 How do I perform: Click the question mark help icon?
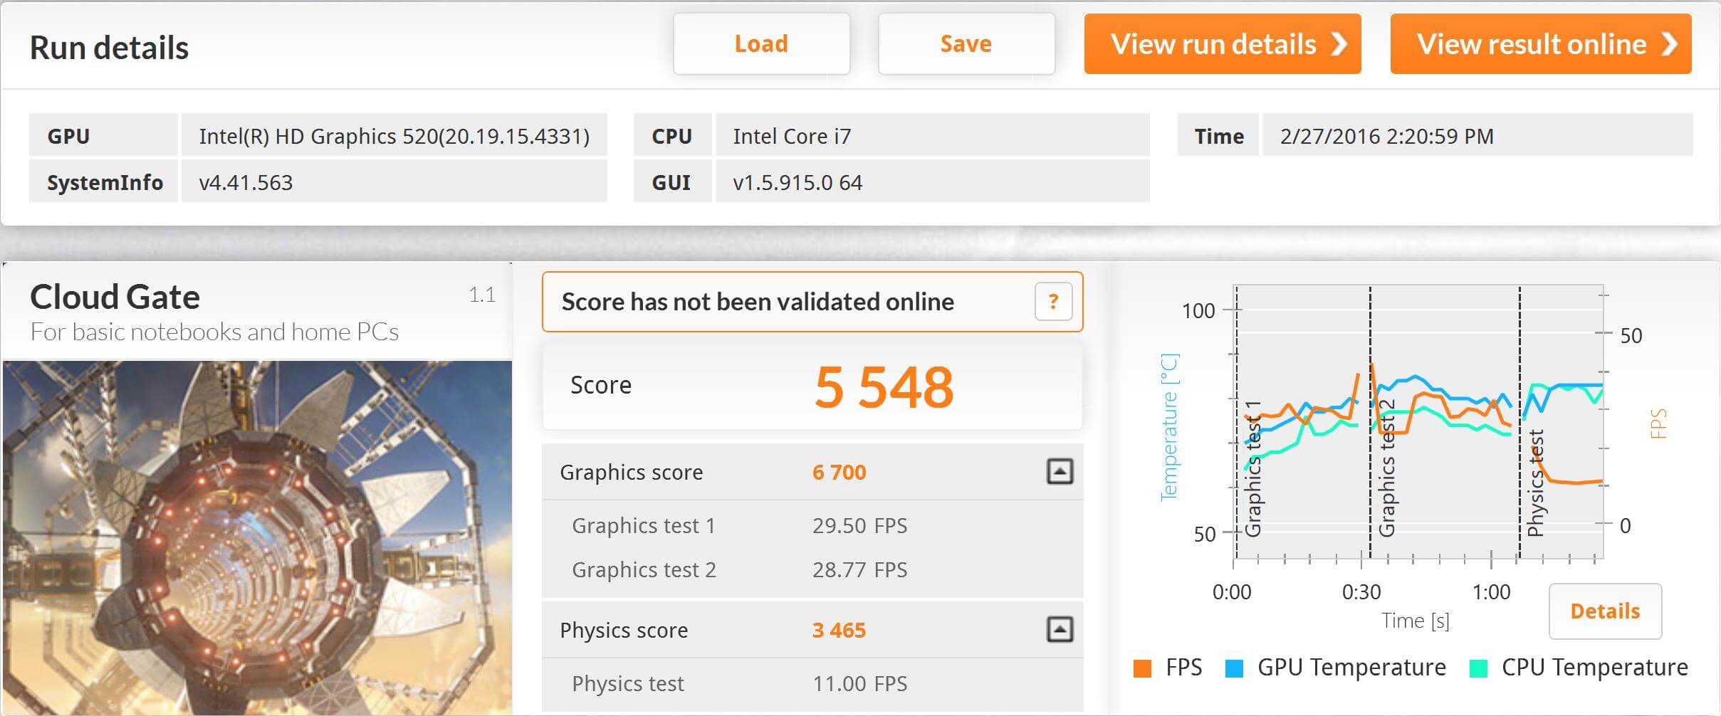pyautogui.click(x=1053, y=302)
